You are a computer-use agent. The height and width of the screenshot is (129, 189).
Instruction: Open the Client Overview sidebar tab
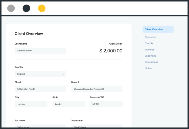pos(158,29)
